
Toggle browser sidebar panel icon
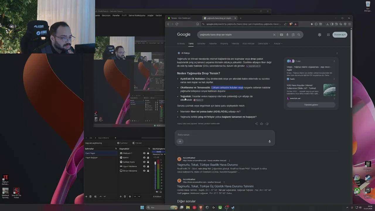click(332, 24)
